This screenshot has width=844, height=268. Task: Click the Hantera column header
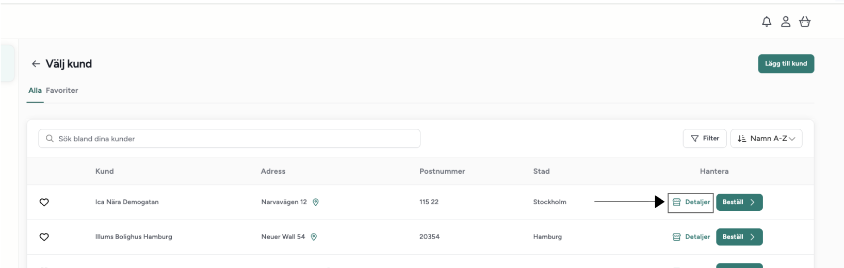714,171
